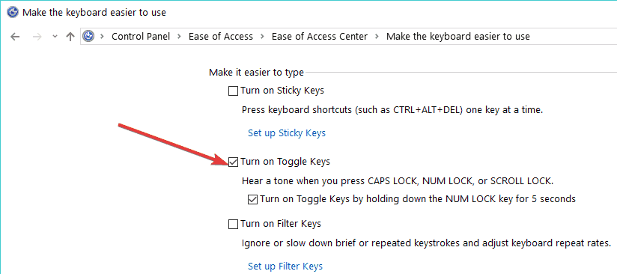Open the Set up Sticky Keys link
The width and height of the screenshot is (617, 274).
pos(287,133)
